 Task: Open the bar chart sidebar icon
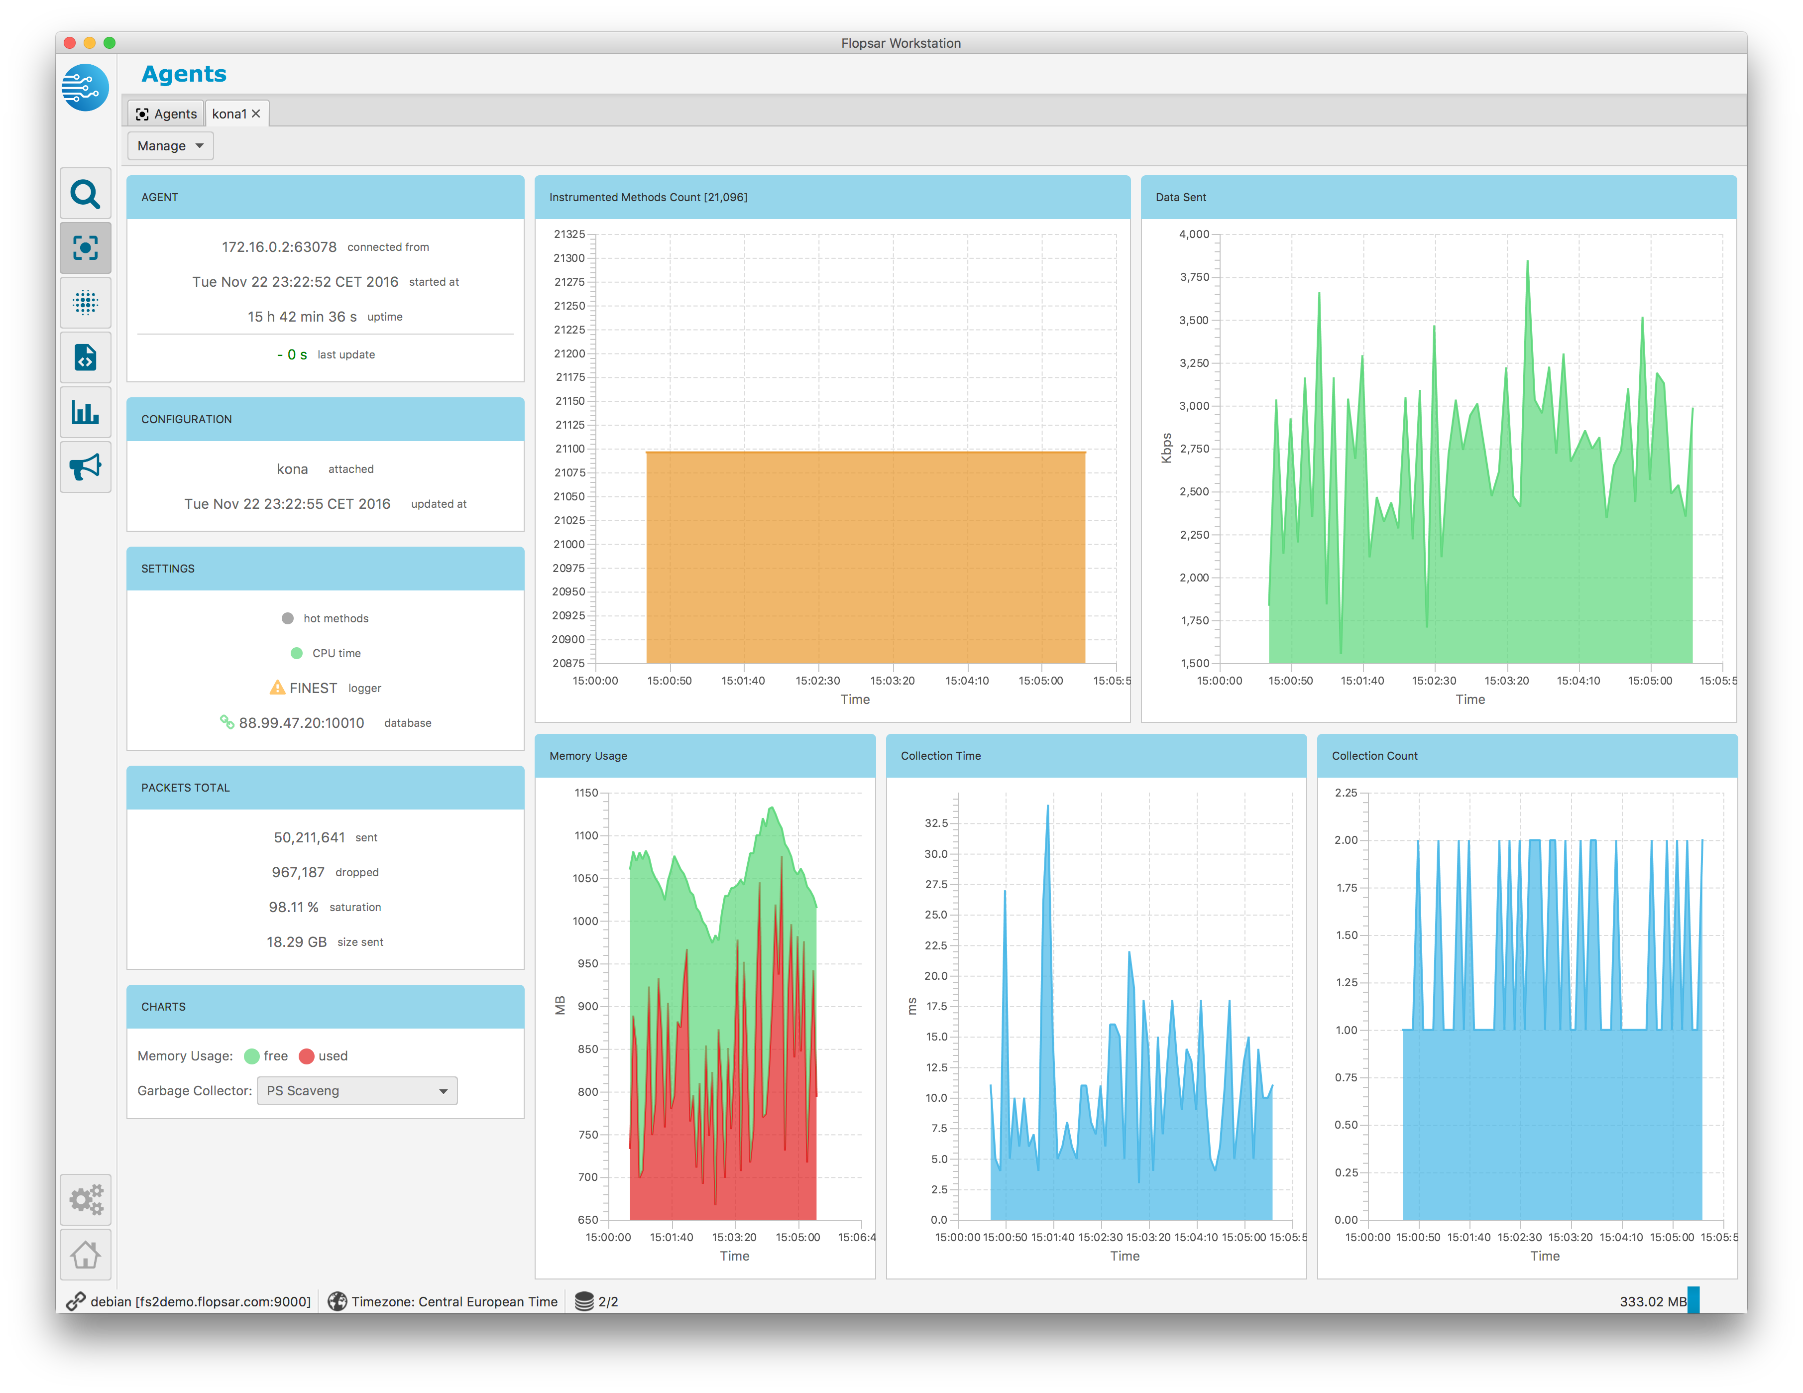85,412
